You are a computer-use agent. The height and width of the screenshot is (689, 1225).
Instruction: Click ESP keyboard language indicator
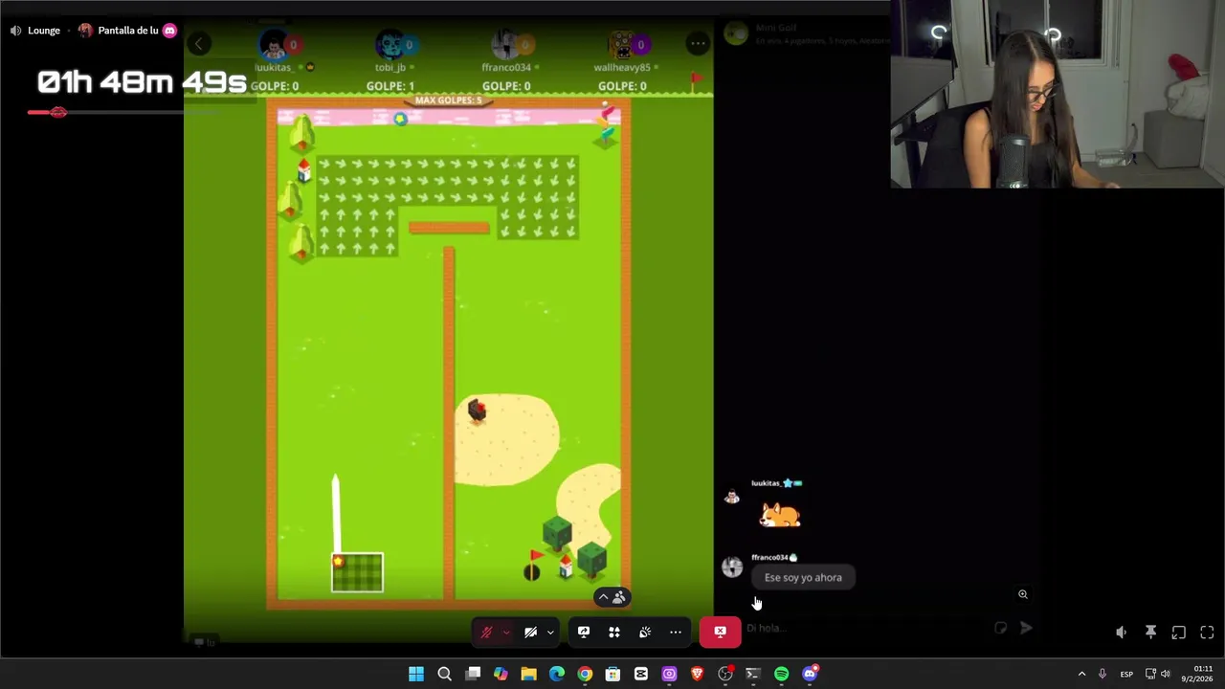pyautogui.click(x=1126, y=675)
